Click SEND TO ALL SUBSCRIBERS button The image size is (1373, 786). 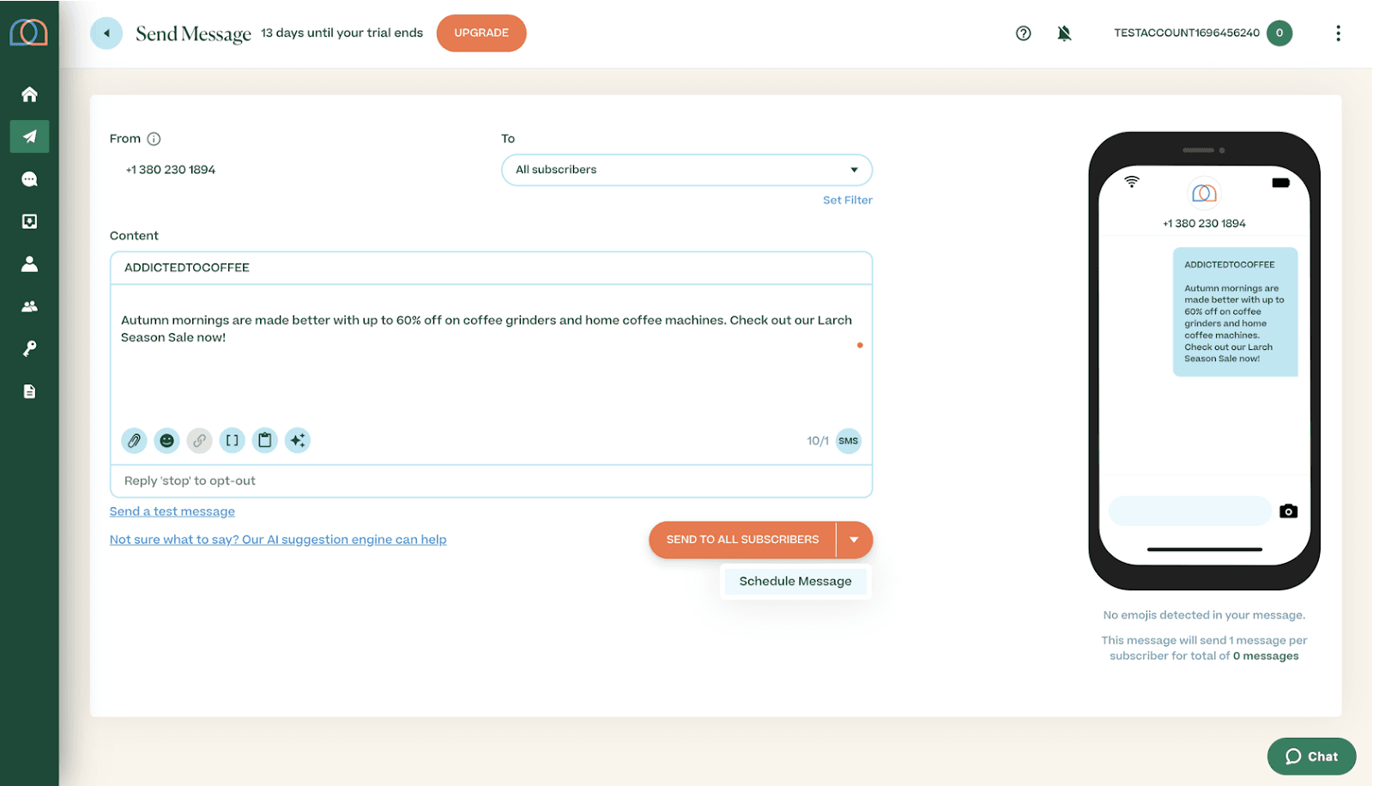tap(742, 540)
